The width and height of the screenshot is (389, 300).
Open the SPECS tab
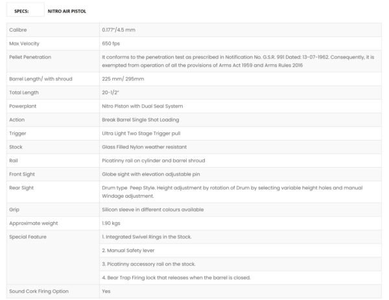(21, 12)
